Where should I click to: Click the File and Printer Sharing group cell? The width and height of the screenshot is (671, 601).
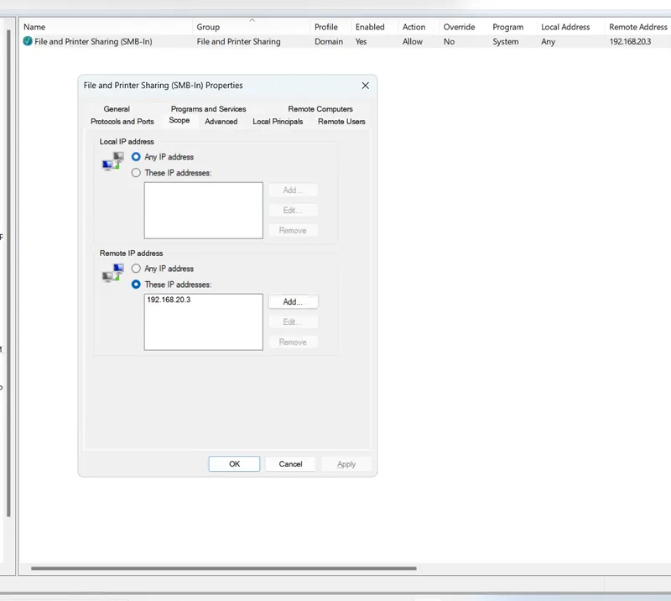(238, 42)
